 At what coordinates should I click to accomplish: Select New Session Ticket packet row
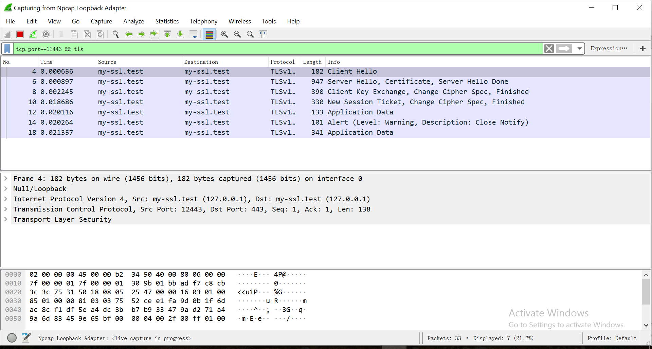coord(326,102)
